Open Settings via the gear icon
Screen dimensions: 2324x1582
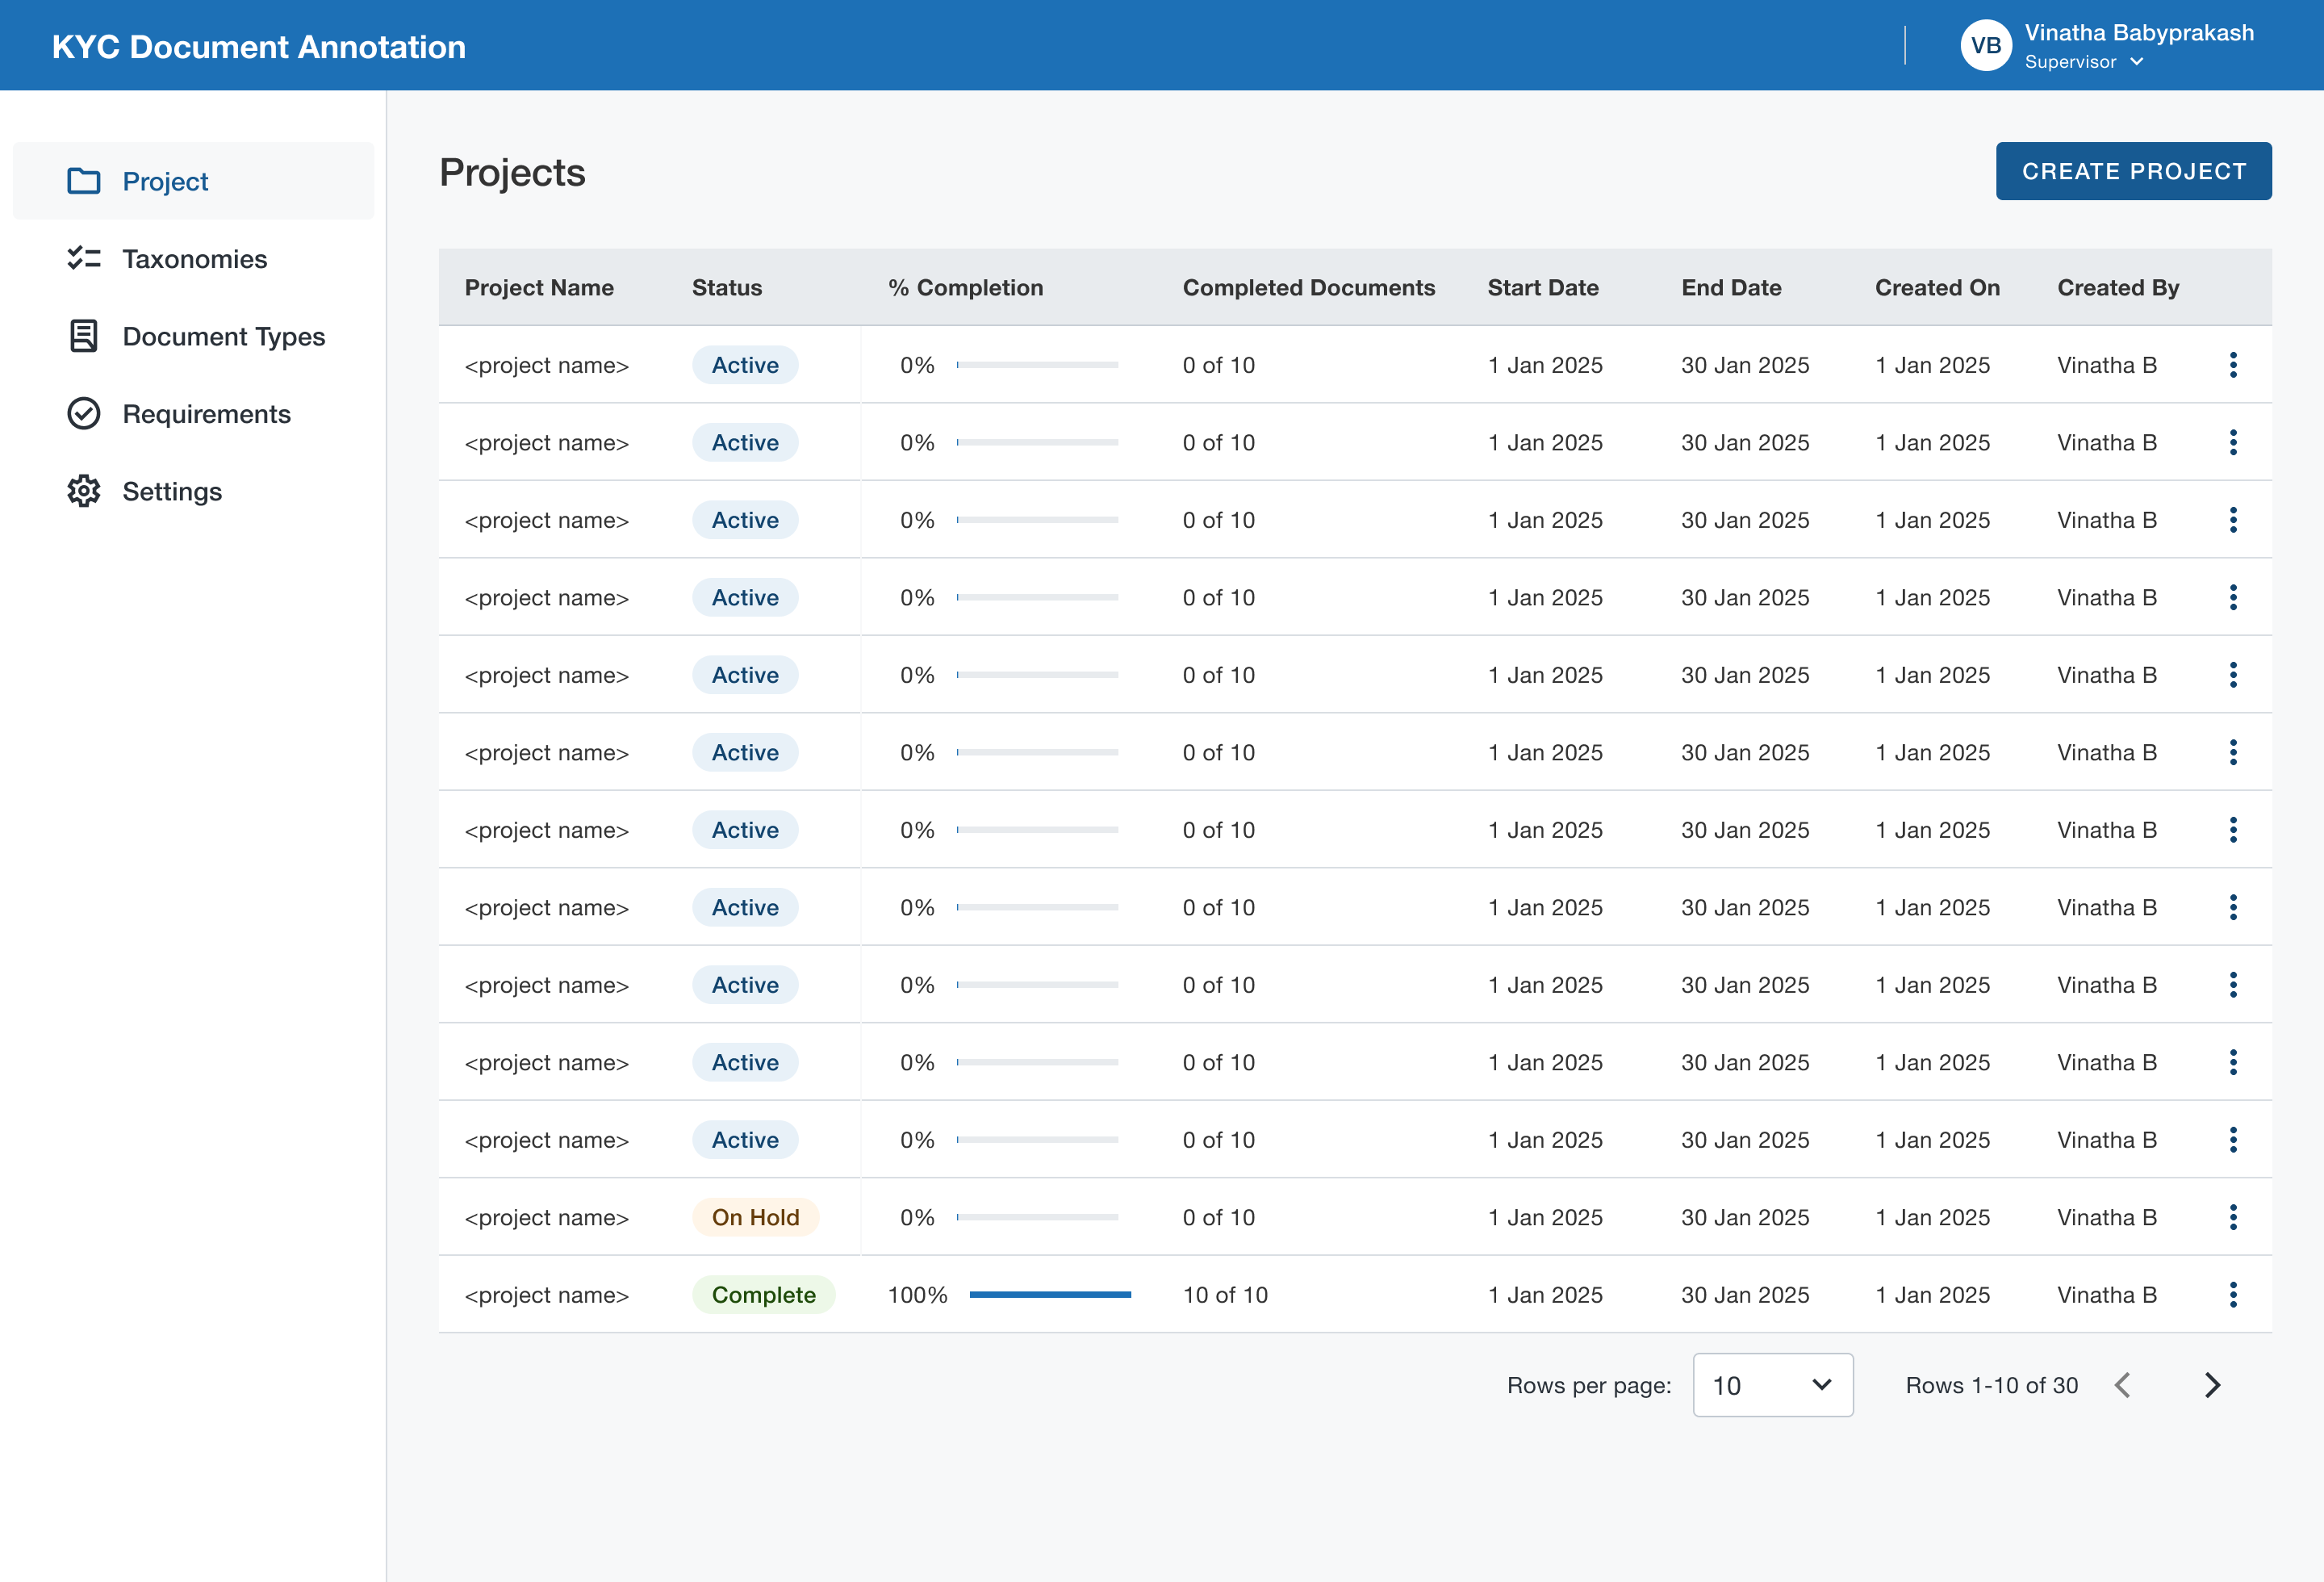click(84, 491)
